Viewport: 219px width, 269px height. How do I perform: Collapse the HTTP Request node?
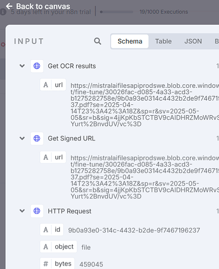22,211
